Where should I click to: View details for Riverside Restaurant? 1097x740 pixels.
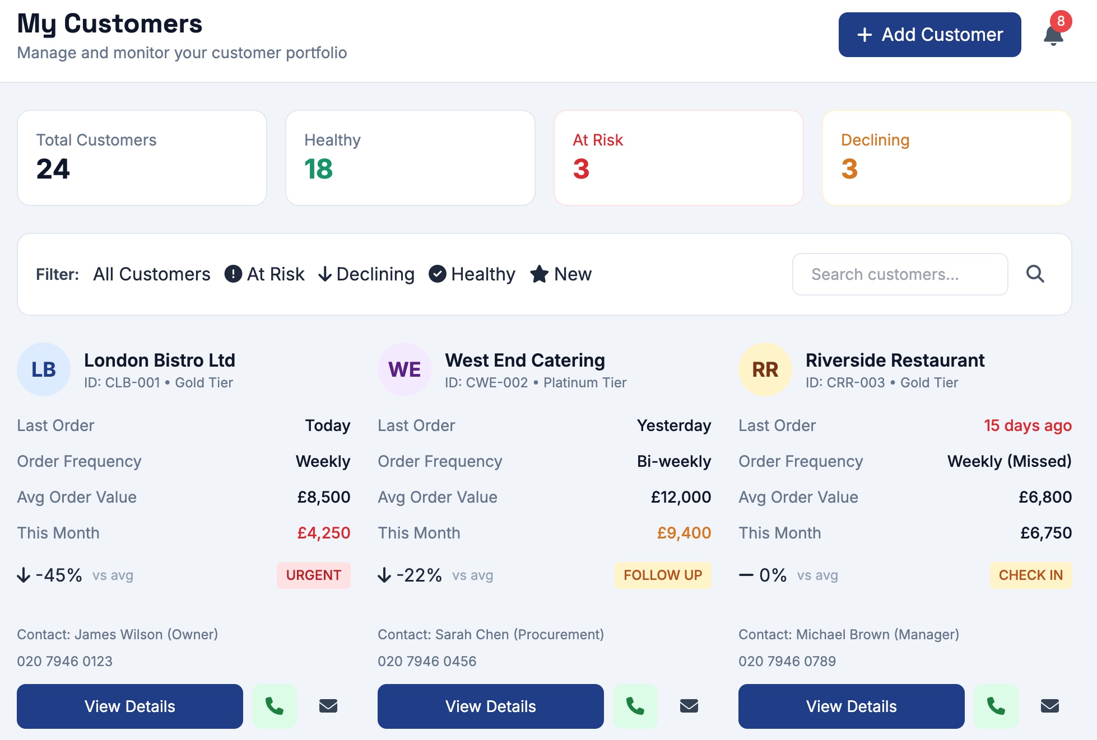point(852,706)
